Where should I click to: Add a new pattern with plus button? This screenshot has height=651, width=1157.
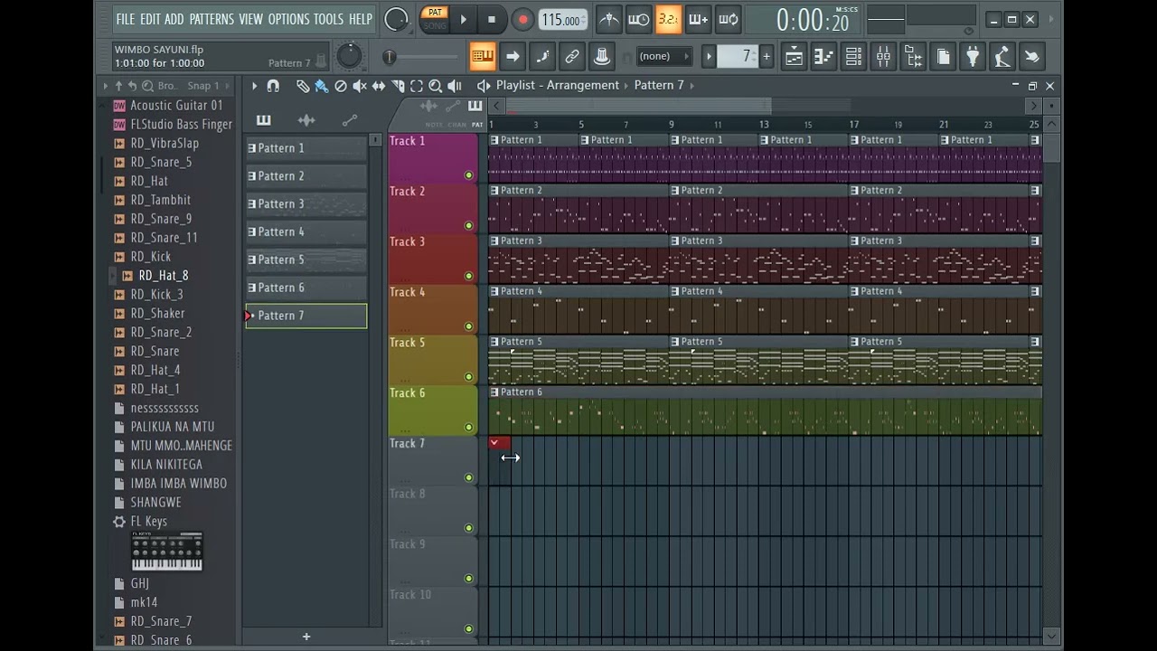pos(767,57)
